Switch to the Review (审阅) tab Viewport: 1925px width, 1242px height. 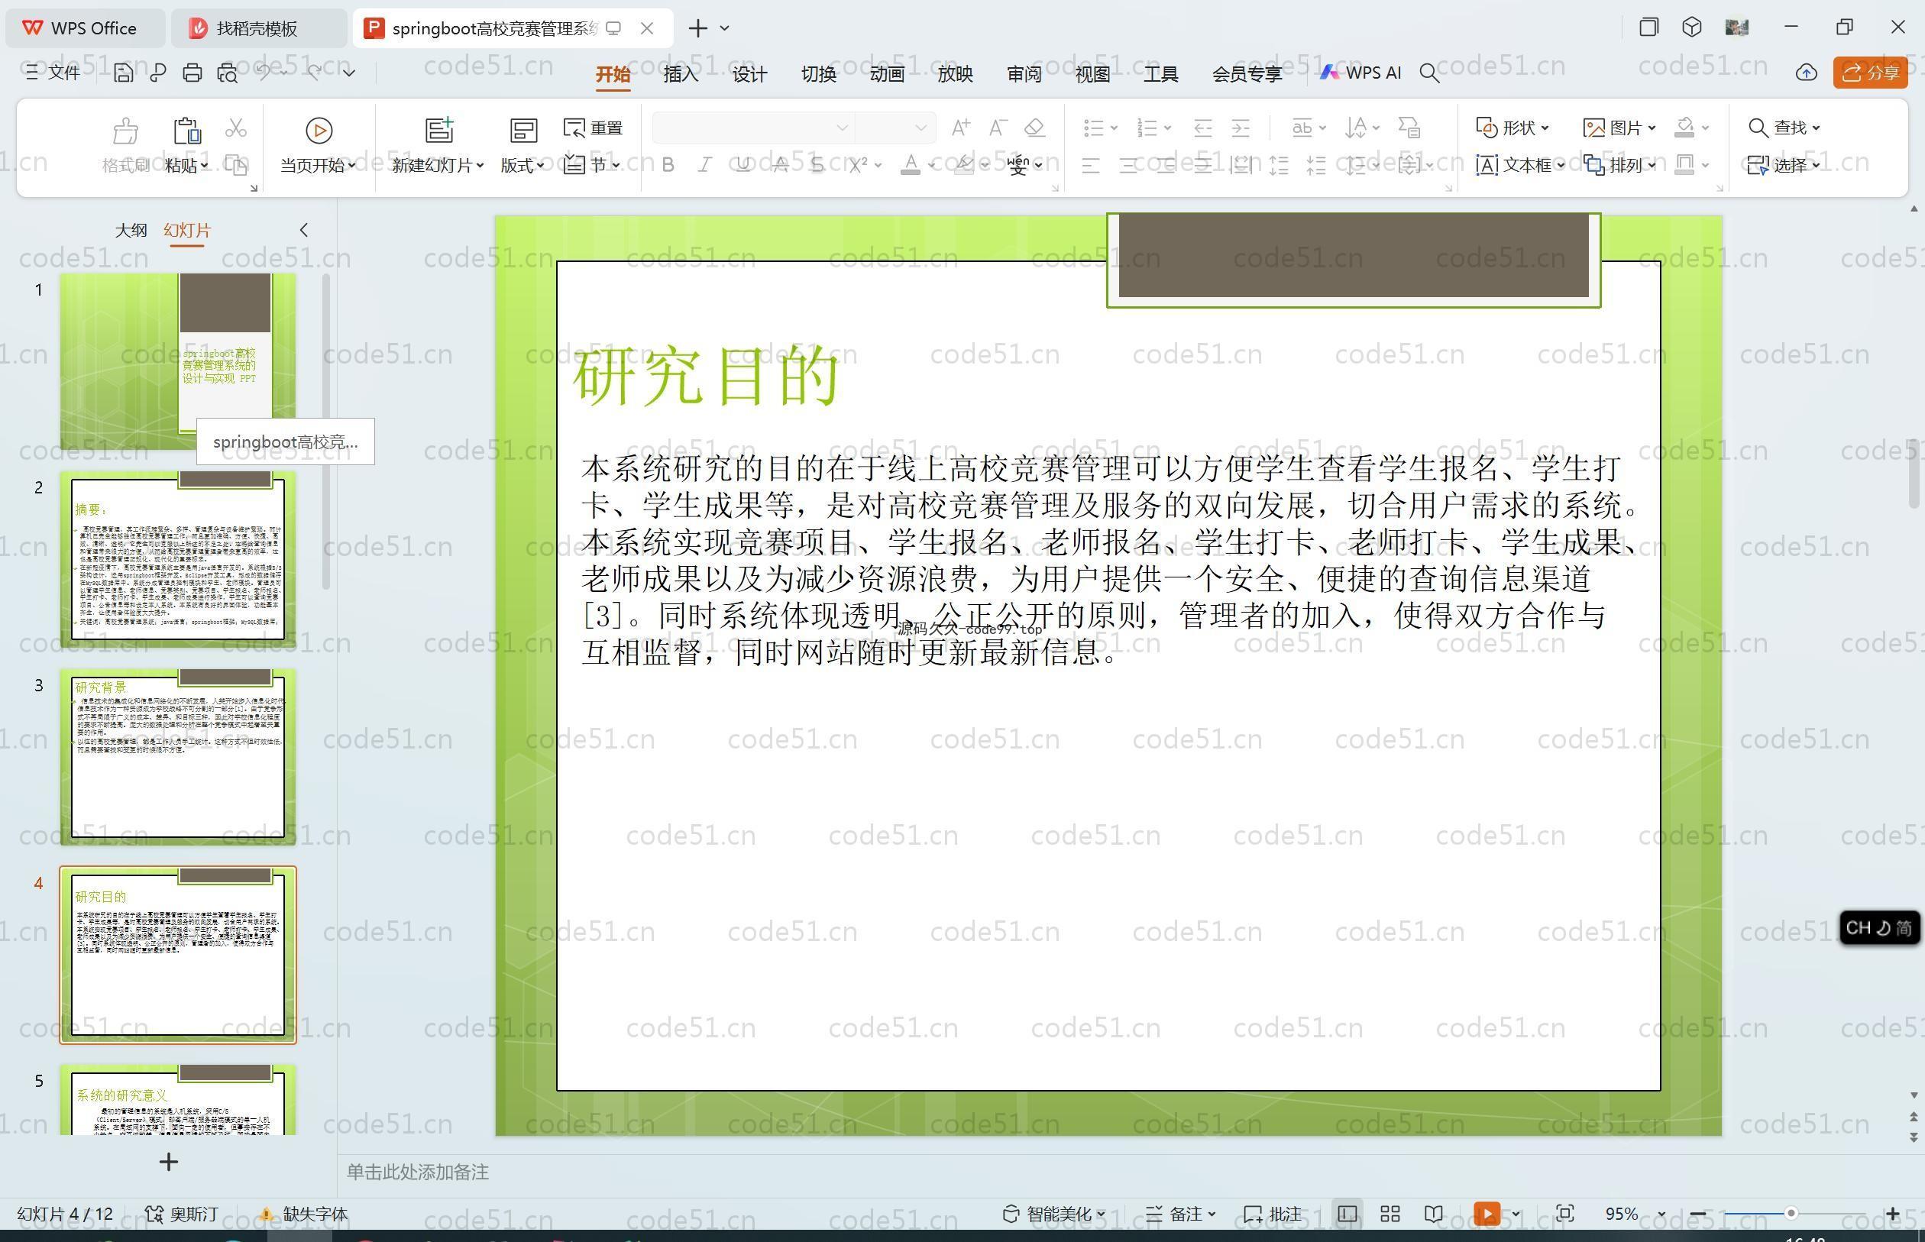tap(1024, 73)
